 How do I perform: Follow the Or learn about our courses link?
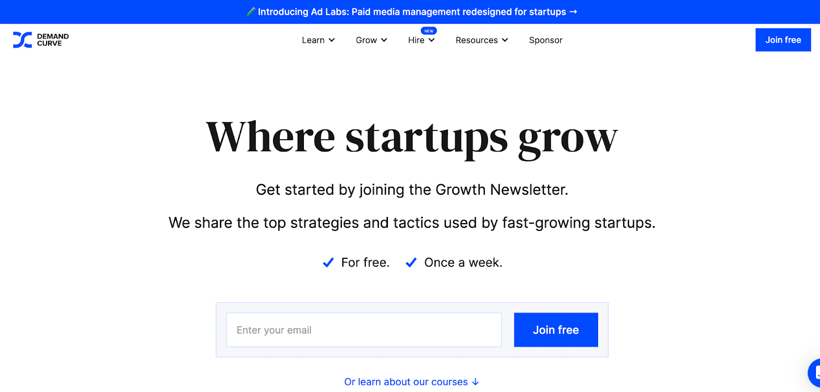(406, 382)
